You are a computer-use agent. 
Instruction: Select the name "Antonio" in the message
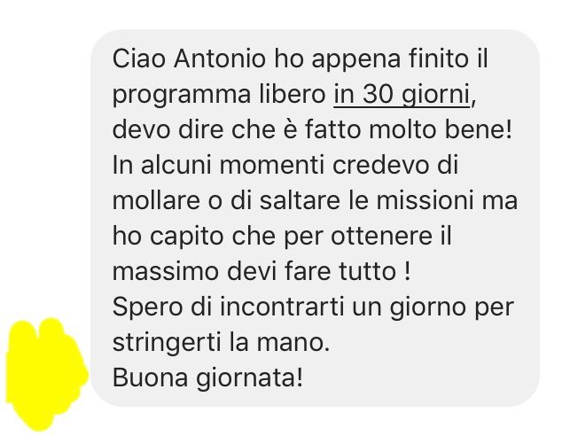tap(219, 59)
